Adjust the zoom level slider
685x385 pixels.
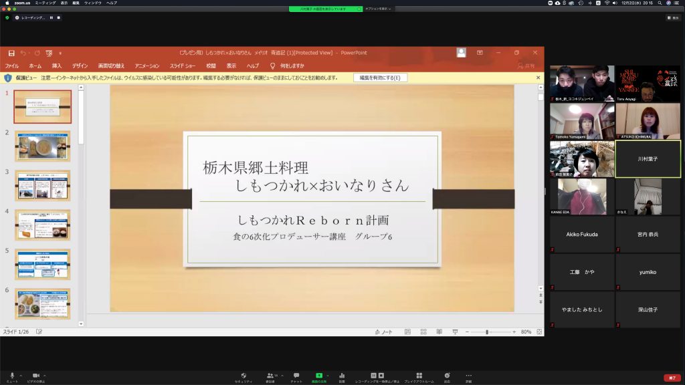(x=488, y=332)
